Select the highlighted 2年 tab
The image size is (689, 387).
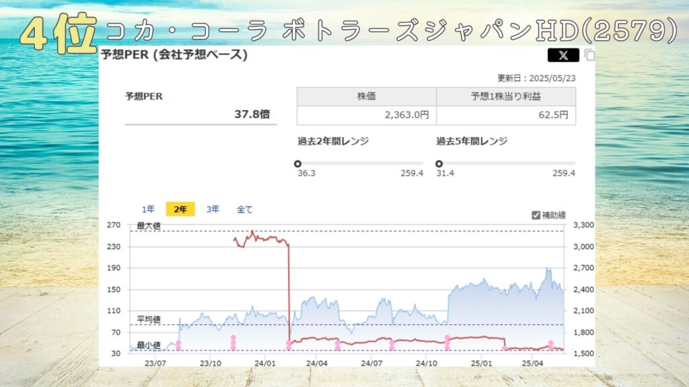180,209
